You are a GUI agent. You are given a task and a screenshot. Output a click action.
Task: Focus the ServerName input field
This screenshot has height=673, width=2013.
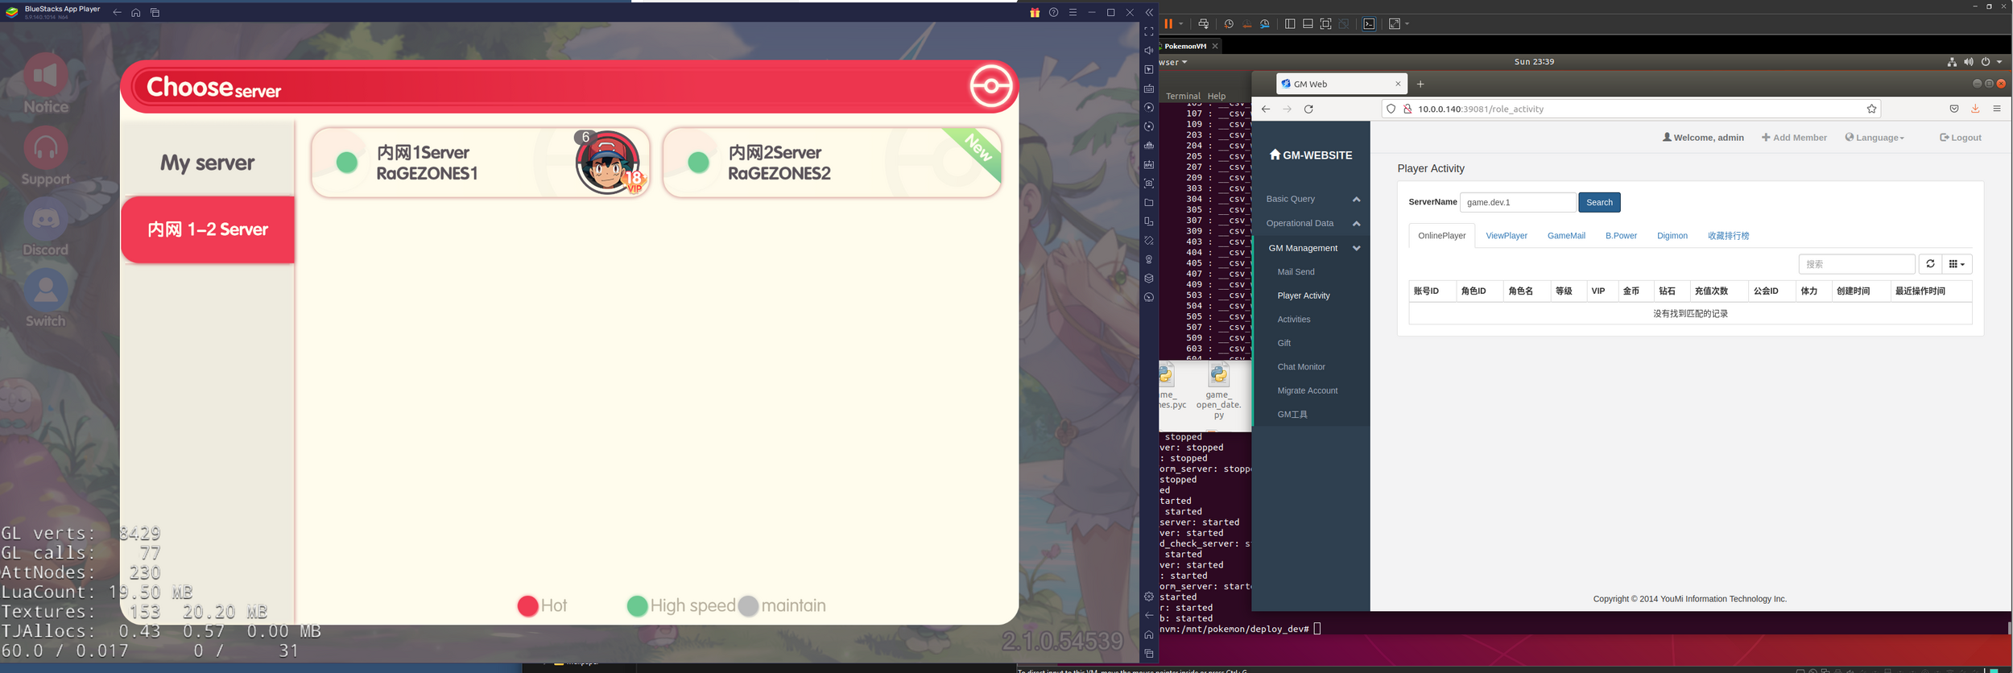pyautogui.click(x=1518, y=202)
